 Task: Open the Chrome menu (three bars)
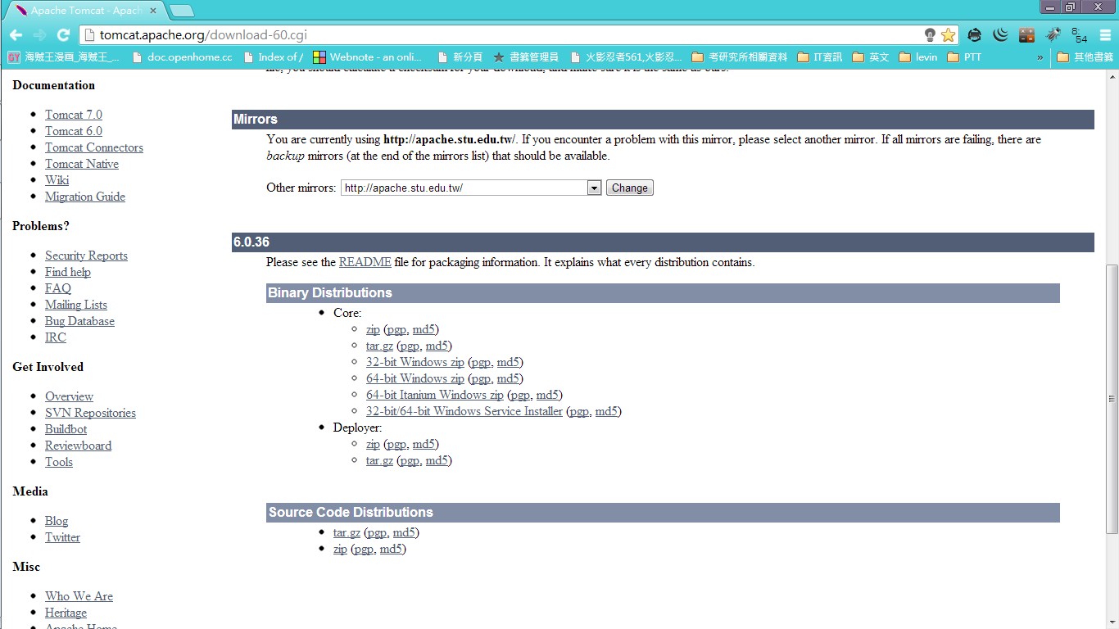click(x=1105, y=35)
